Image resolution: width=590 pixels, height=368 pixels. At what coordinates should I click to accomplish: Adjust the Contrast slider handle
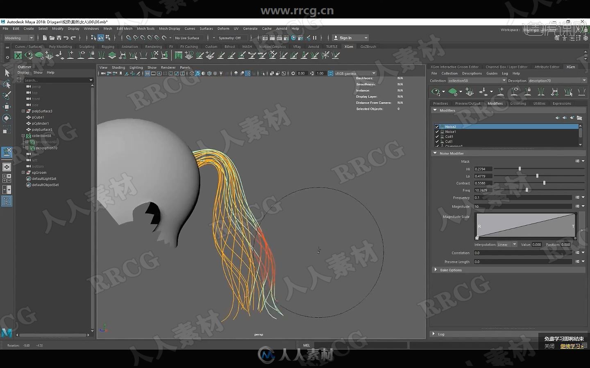coord(544,183)
